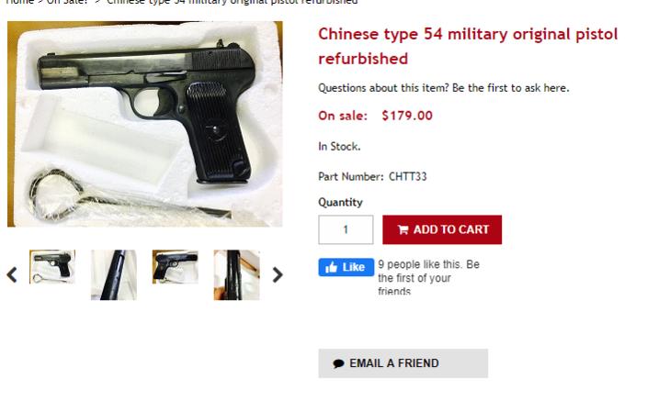Viewport: 658px width, 401px height.
Task: Click the speech bubble icon on Email a Friend
Action: pyautogui.click(x=338, y=363)
